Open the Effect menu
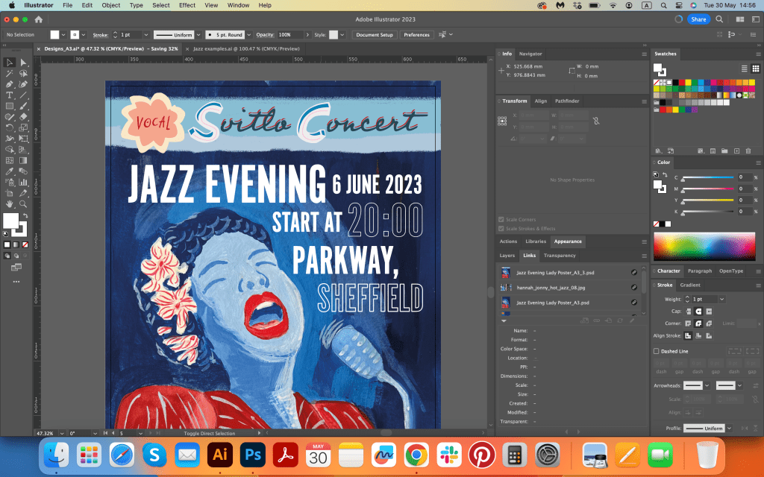This screenshot has height=477, width=764. (187, 5)
